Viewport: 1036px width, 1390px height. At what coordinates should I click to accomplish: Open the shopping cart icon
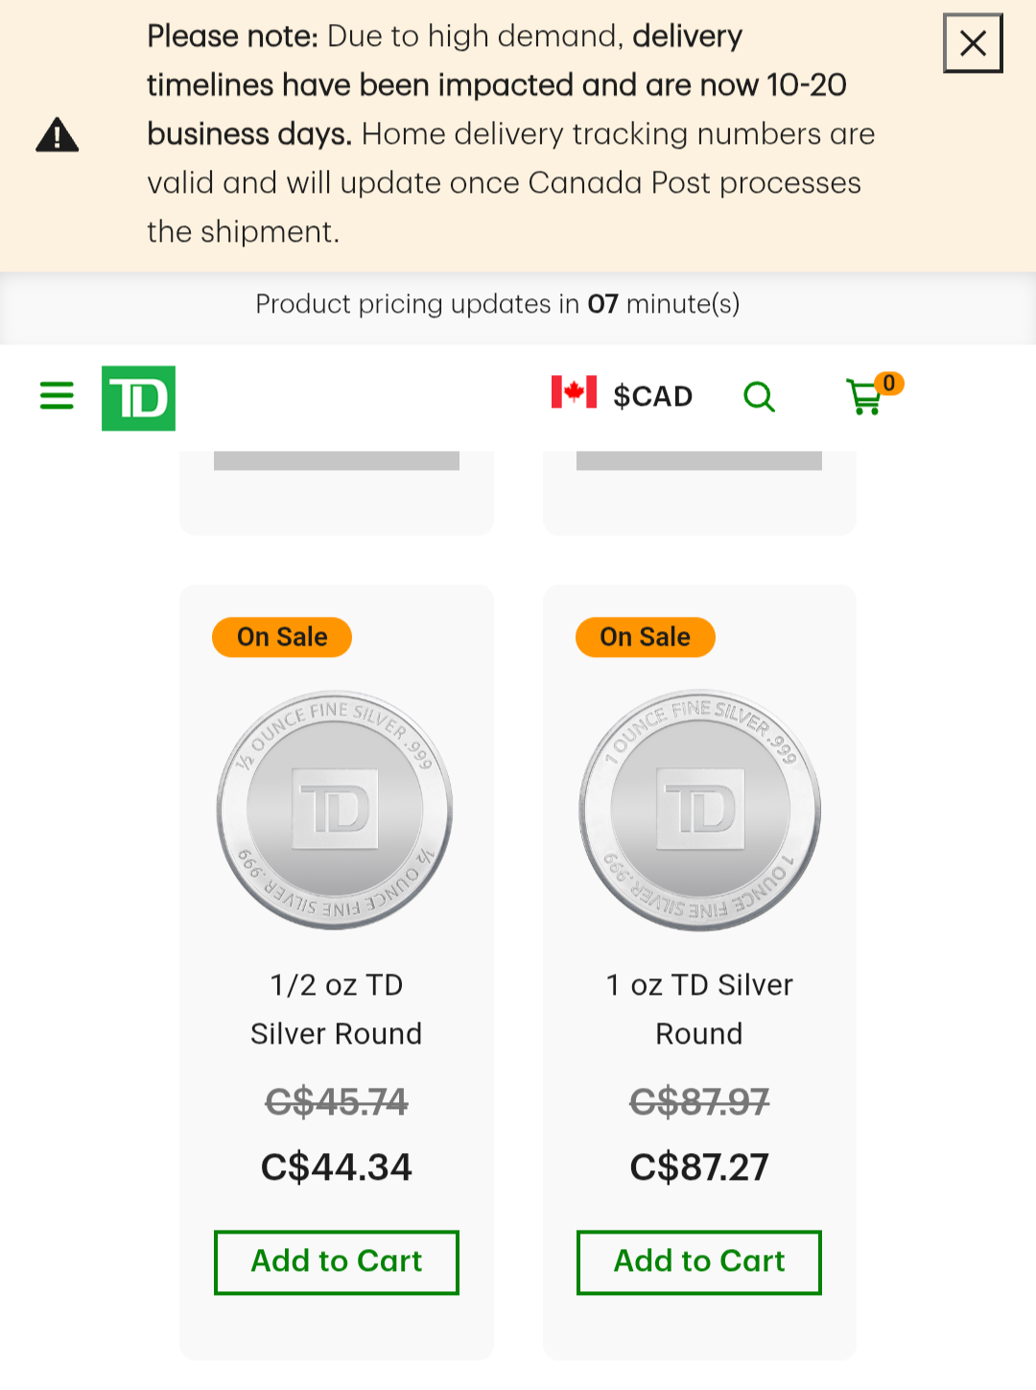(x=864, y=396)
